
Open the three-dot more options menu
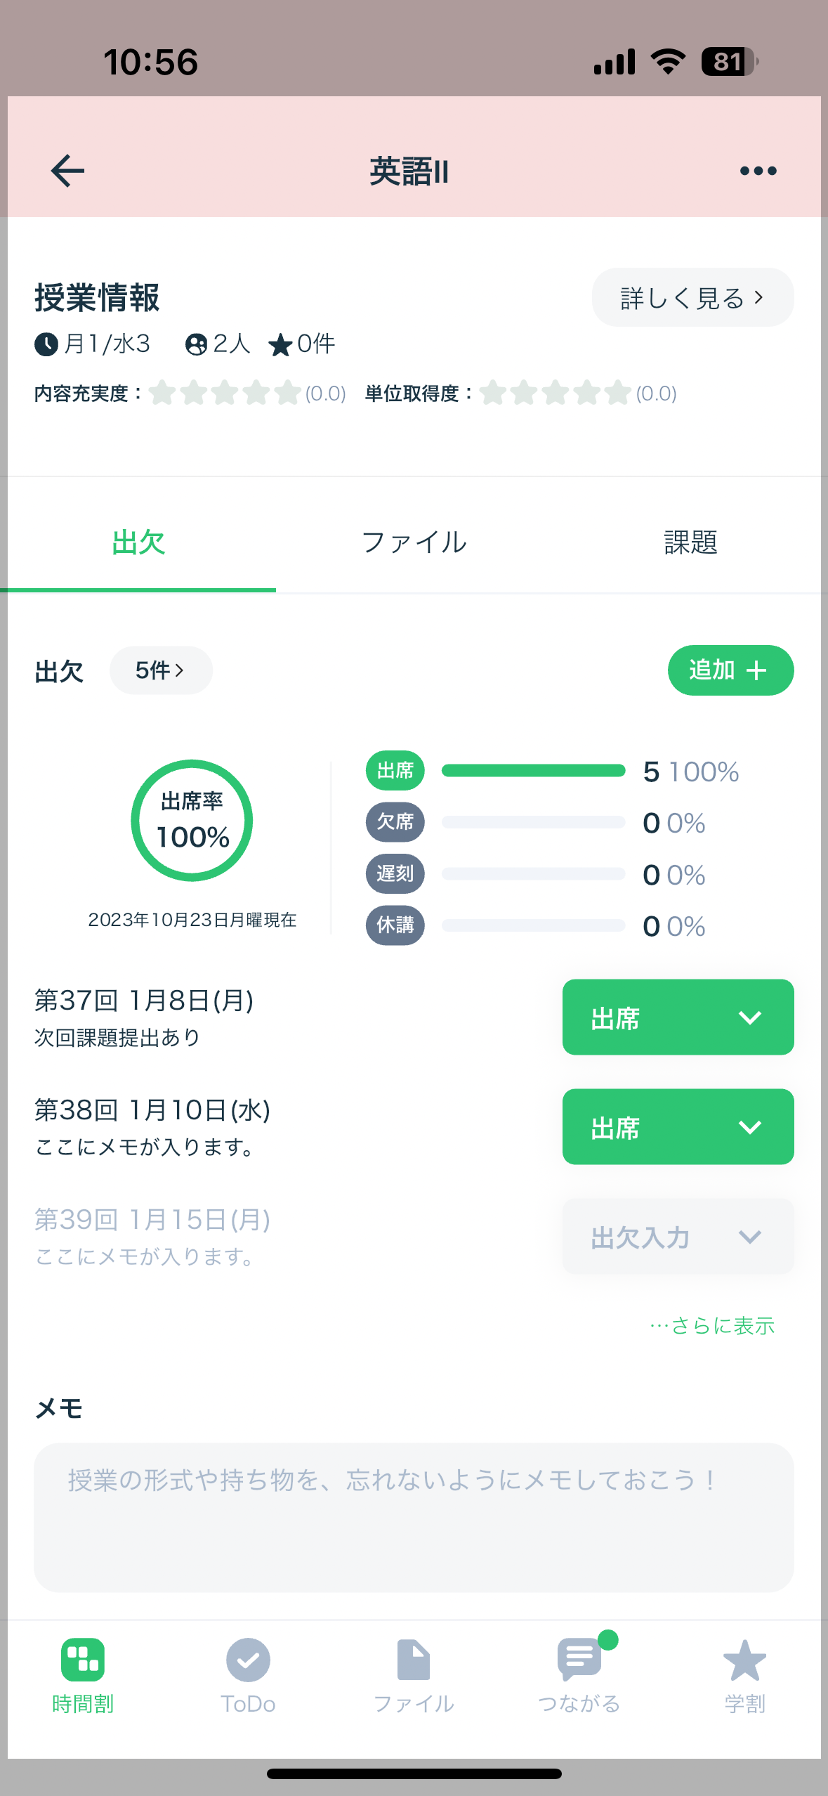point(758,171)
